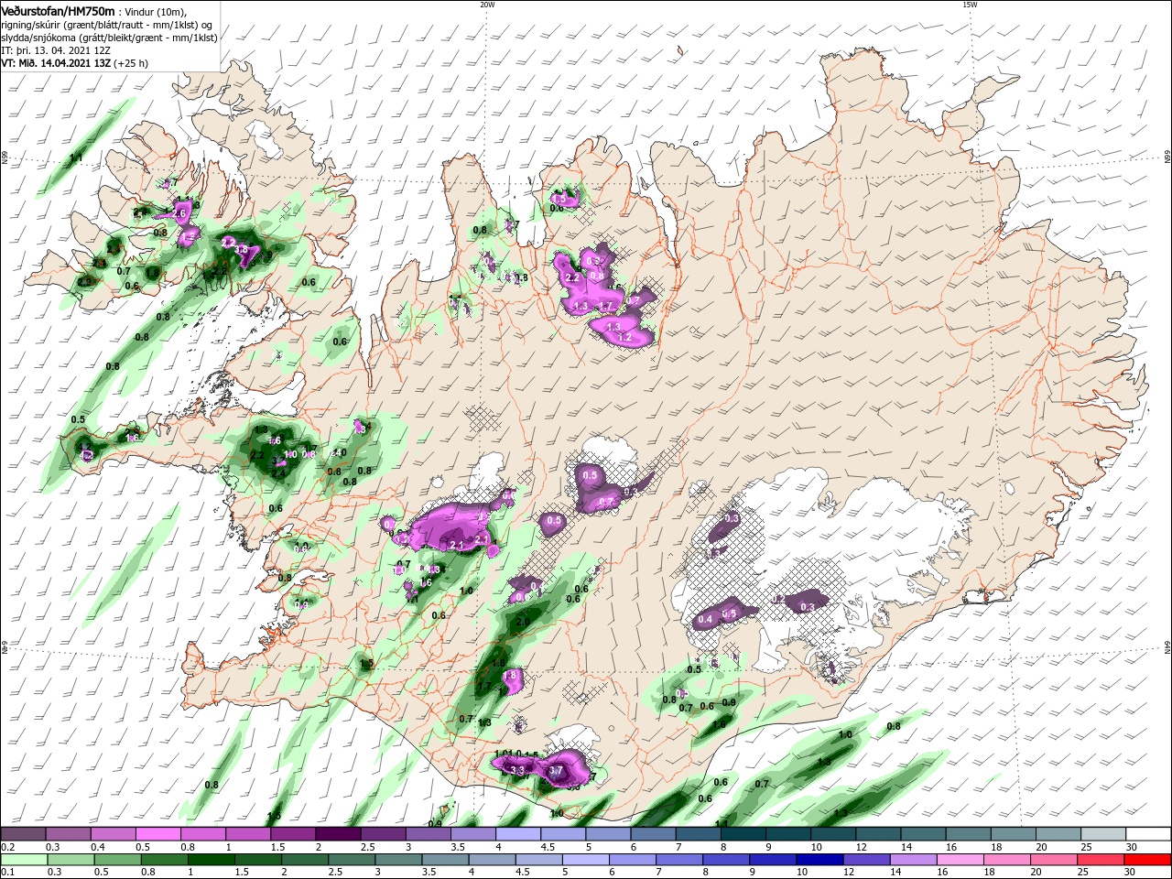Click the 0.4 snow value on the ice cap
The height and width of the screenshot is (879, 1172).
coord(705,620)
